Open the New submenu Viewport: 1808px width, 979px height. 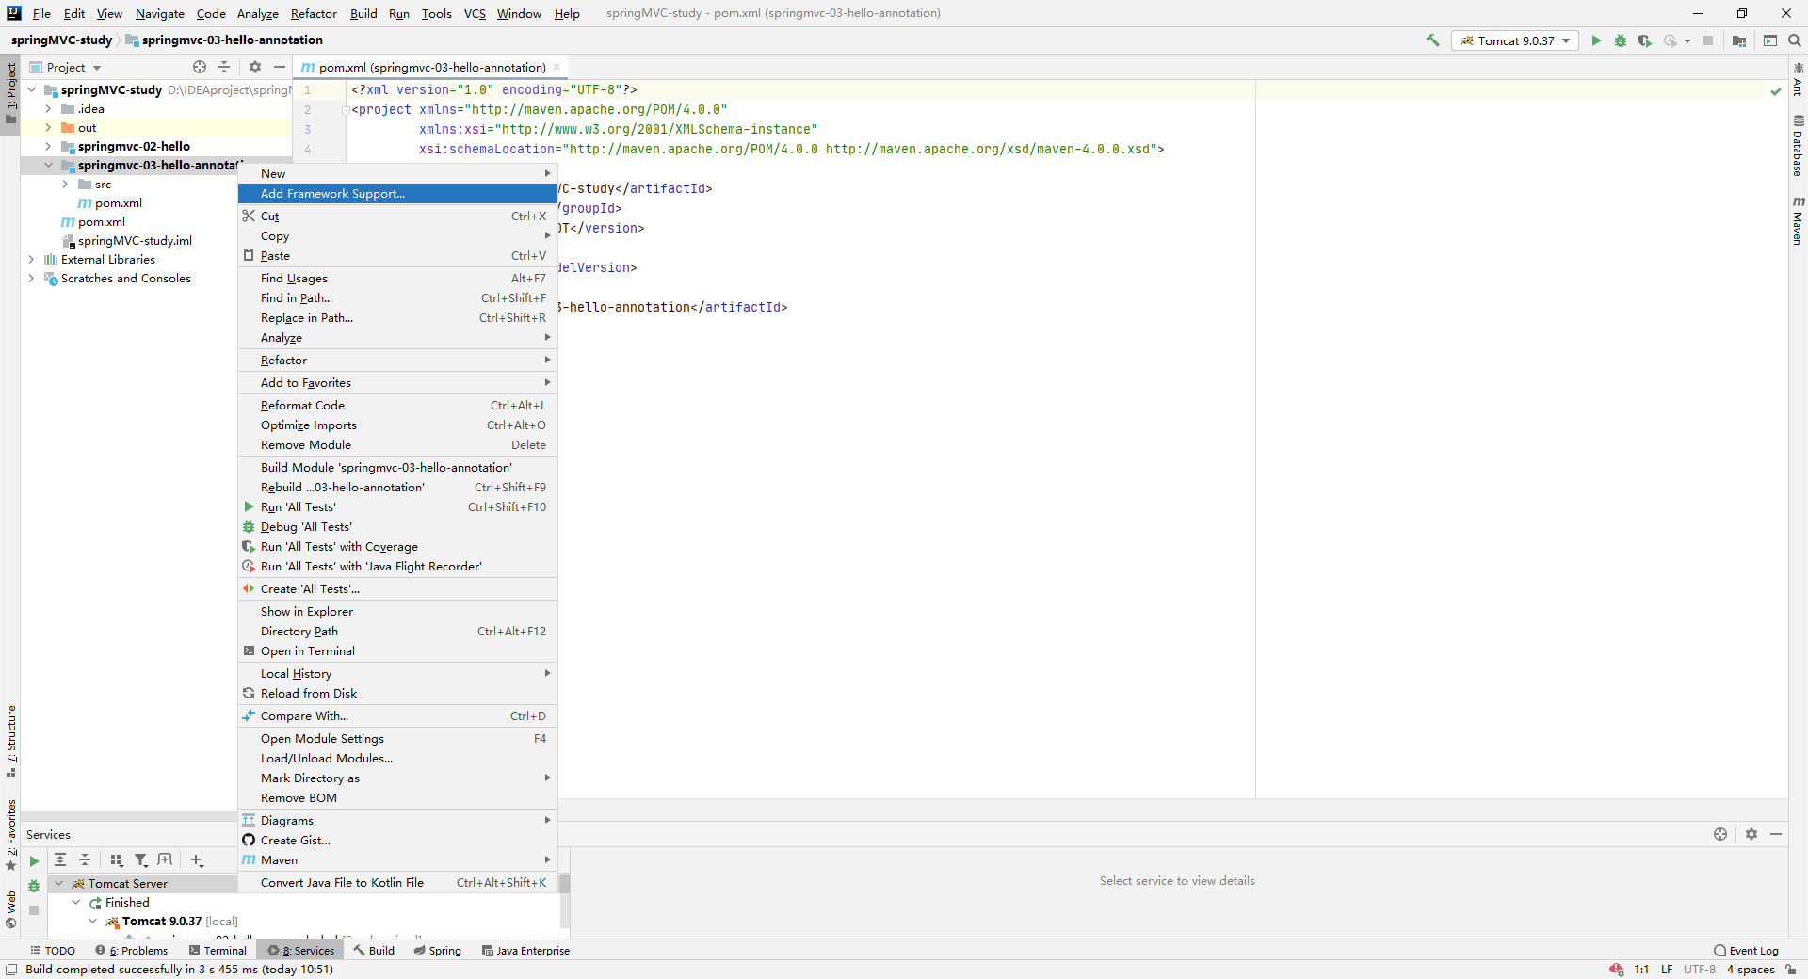click(x=397, y=174)
